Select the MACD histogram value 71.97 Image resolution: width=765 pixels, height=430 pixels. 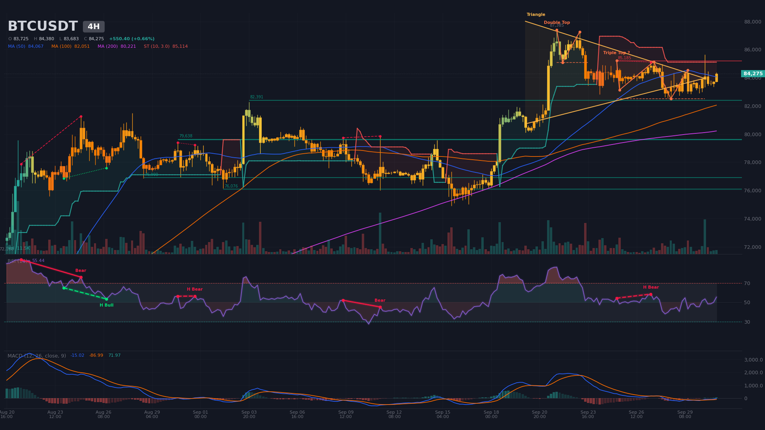click(x=114, y=355)
